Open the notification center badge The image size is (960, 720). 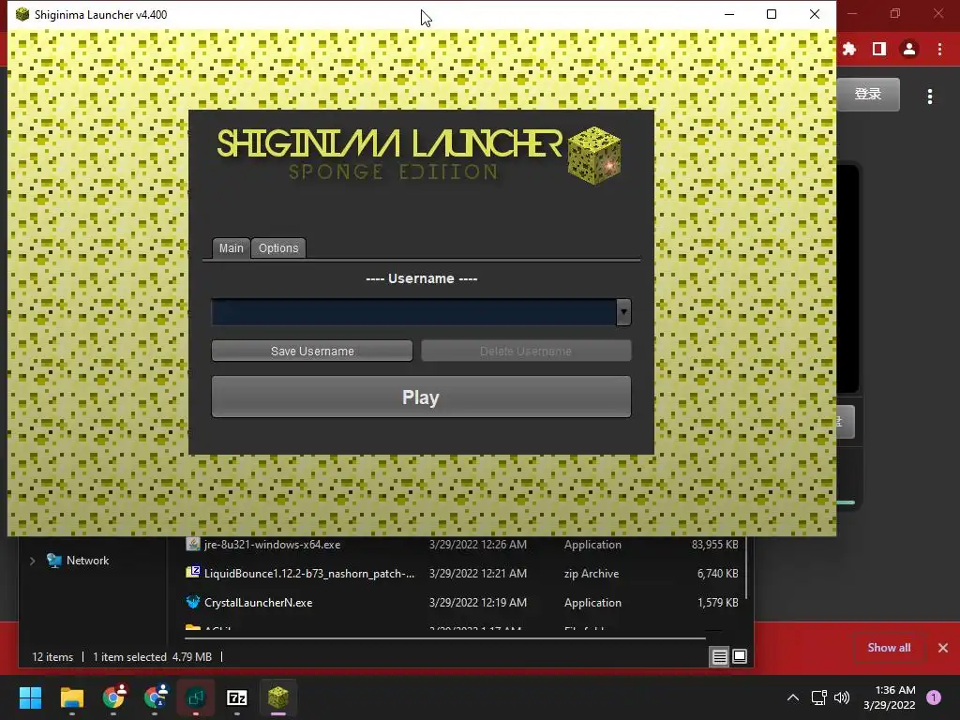934,697
